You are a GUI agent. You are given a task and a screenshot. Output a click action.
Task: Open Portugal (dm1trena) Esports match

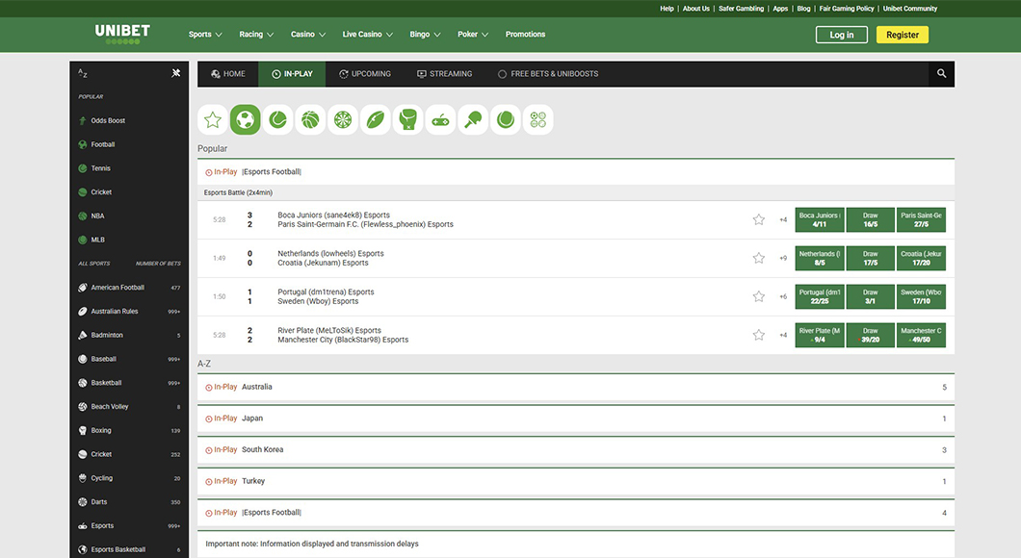[326, 292]
